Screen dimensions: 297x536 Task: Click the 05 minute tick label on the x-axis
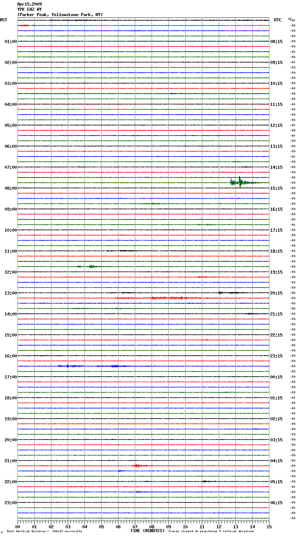tap(101, 527)
